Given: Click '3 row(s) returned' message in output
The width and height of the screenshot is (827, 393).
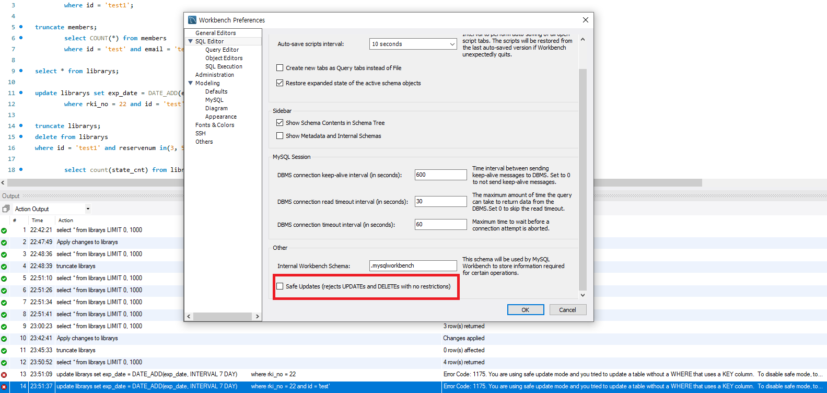Looking at the screenshot, I should point(464,327).
